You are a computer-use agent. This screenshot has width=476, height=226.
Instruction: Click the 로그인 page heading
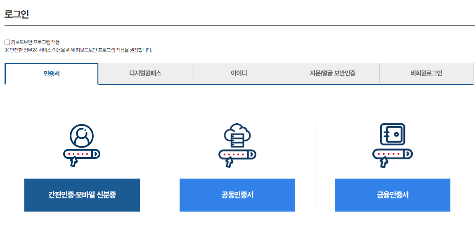click(17, 14)
